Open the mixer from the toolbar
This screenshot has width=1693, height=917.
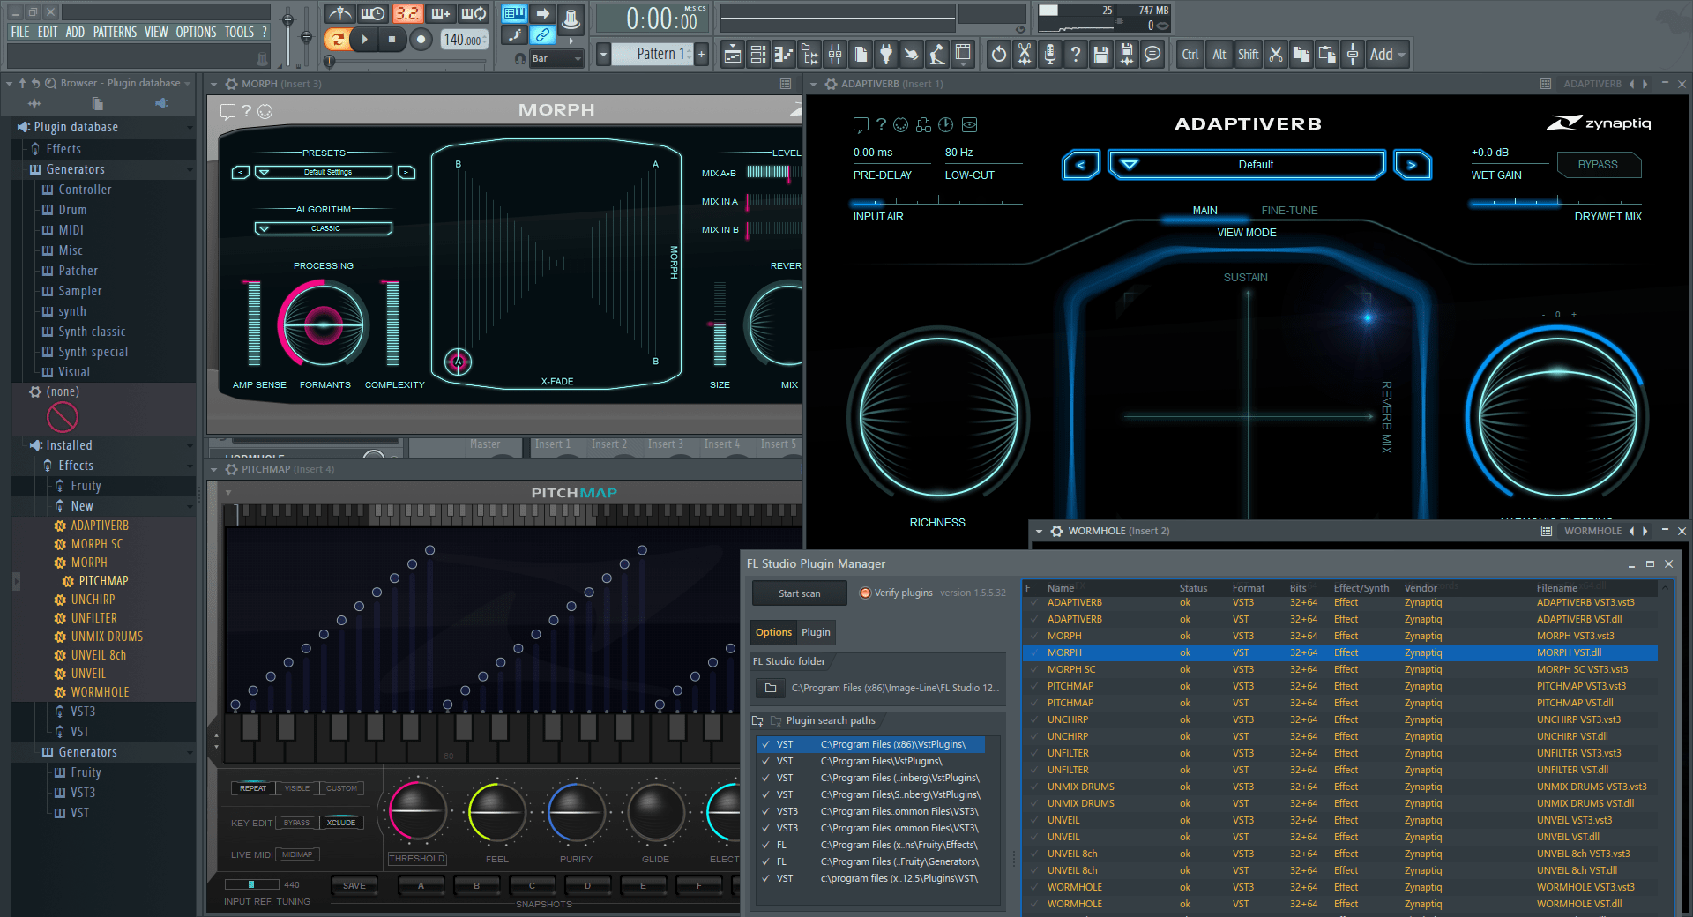point(834,55)
